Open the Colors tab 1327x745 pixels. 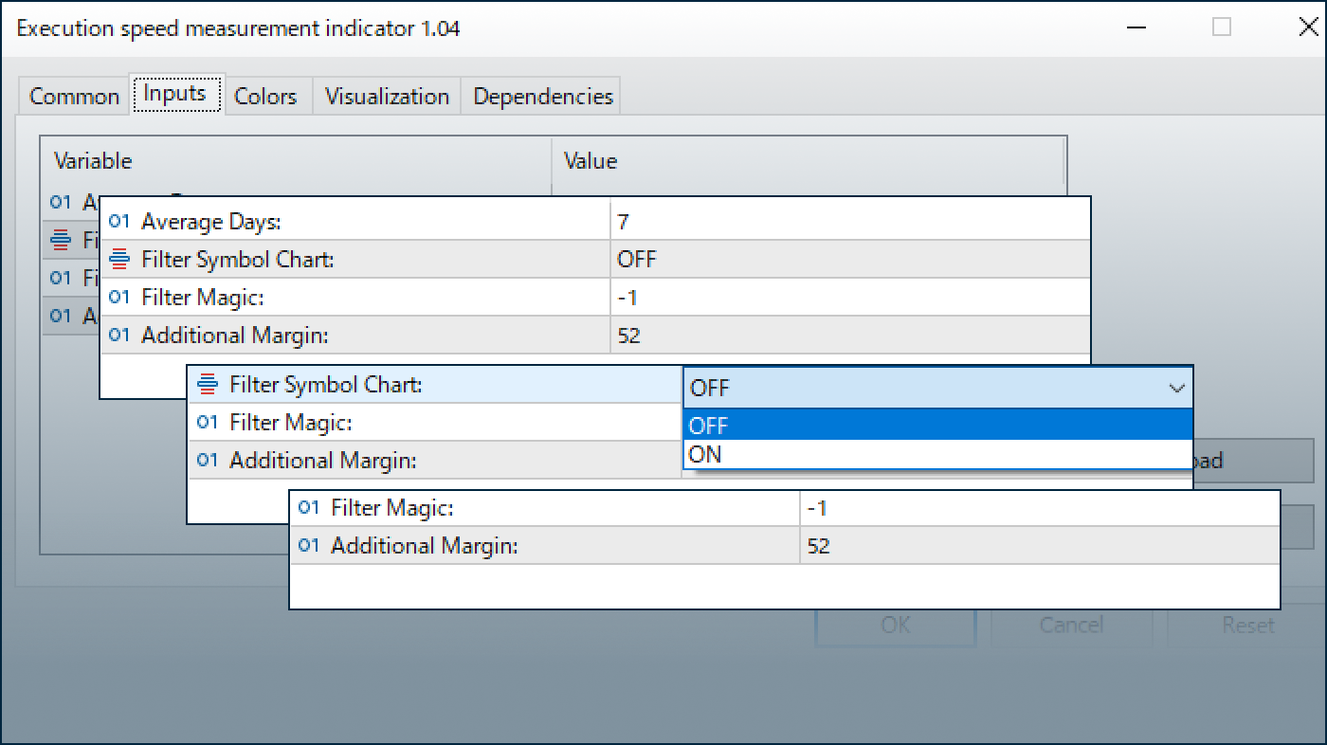265,97
